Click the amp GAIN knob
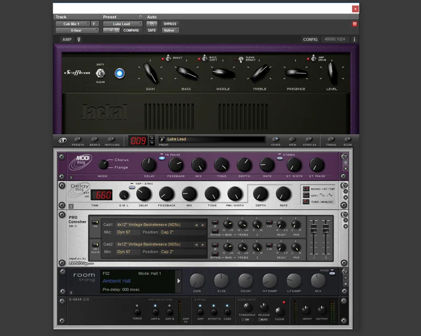 pos(151,73)
